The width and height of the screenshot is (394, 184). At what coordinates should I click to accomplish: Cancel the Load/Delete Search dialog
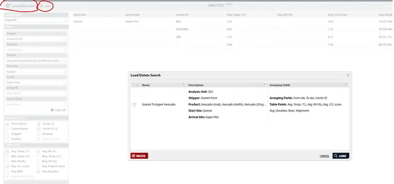(x=324, y=156)
